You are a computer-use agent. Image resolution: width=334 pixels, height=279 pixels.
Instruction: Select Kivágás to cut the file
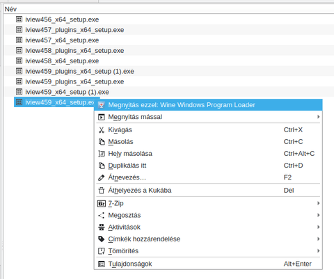tap(208, 130)
